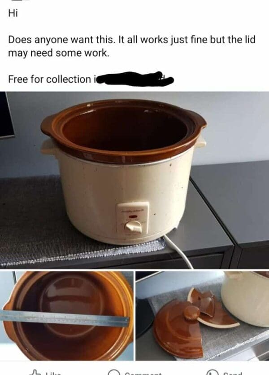Click the knob of the broken lid
This screenshot has width=269, height=375.
click(191, 313)
